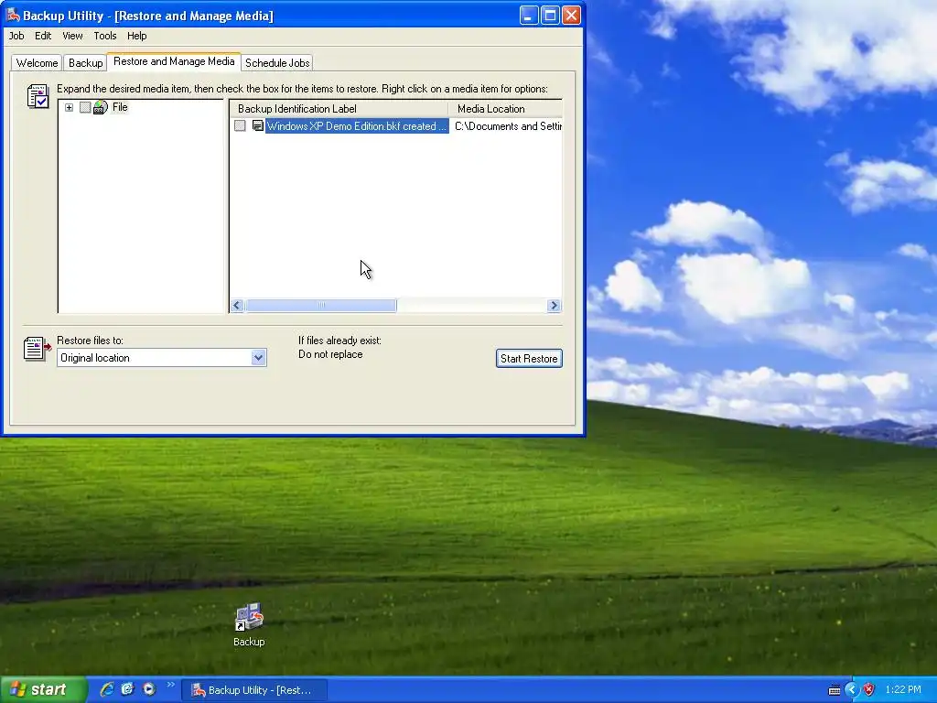937x703 pixels.
Task: Expand hidden Quick Launch items chevron
Action: (x=171, y=685)
